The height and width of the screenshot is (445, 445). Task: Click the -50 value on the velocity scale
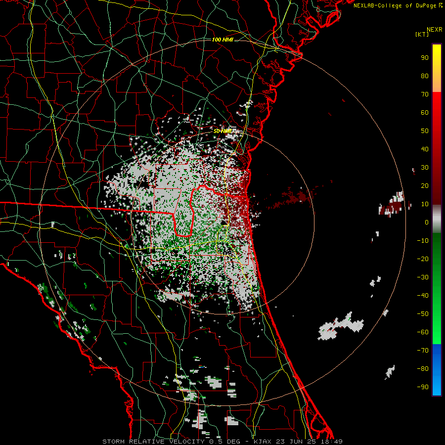pyautogui.click(x=423, y=314)
